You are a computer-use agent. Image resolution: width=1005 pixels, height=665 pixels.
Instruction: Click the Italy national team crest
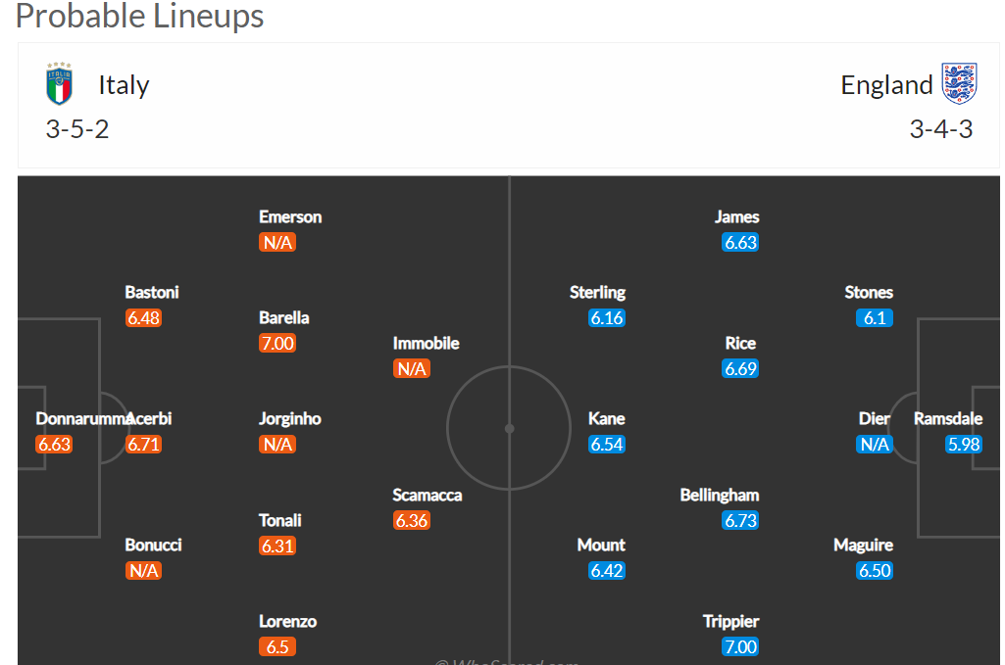(59, 84)
